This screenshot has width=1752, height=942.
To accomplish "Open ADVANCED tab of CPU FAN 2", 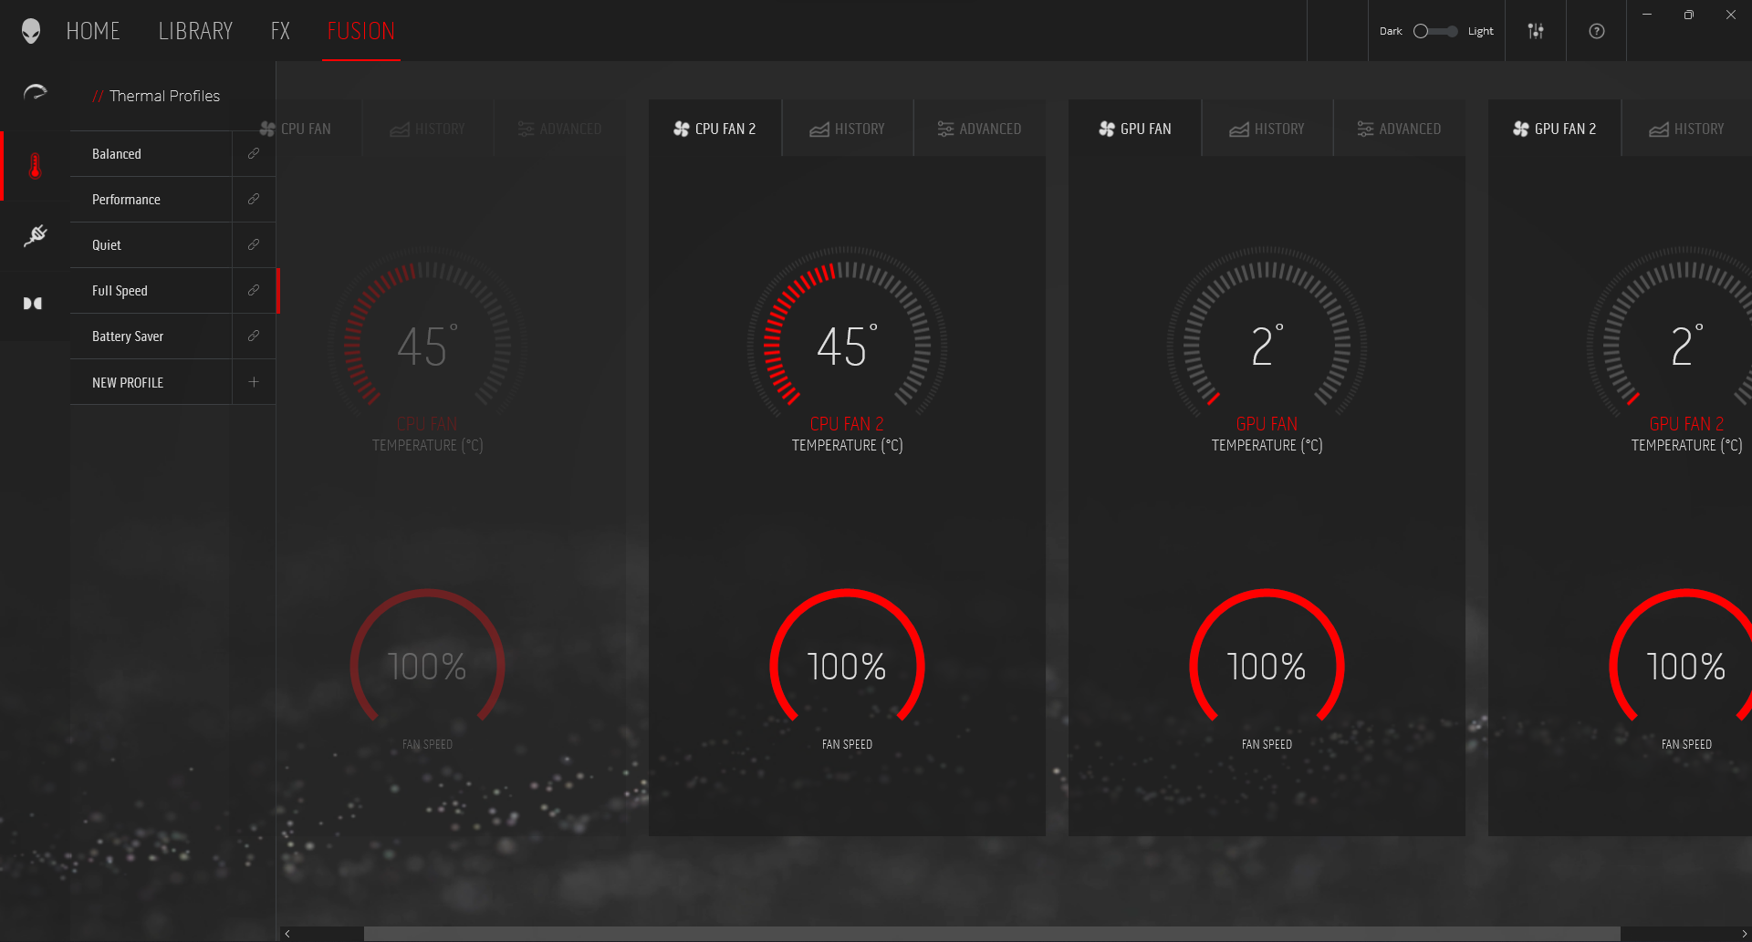I will point(980,129).
